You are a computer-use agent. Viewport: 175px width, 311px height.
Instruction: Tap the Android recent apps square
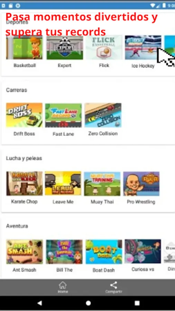pos(137,303)
